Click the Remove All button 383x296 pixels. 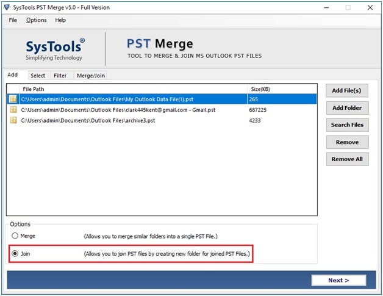tap(347, 159)
